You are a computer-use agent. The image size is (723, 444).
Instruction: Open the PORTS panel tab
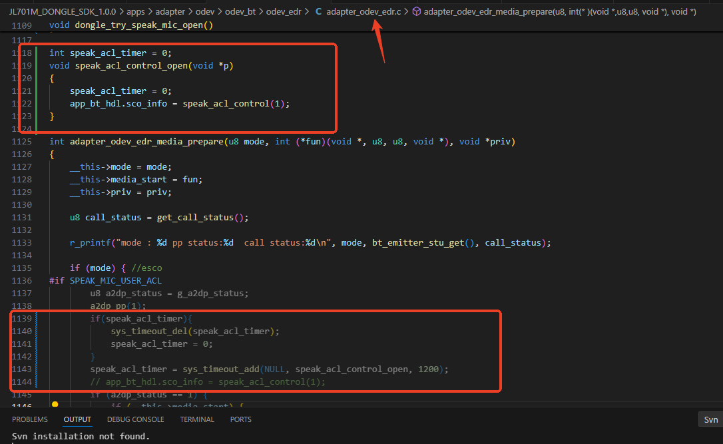click(x=241, y=419)
